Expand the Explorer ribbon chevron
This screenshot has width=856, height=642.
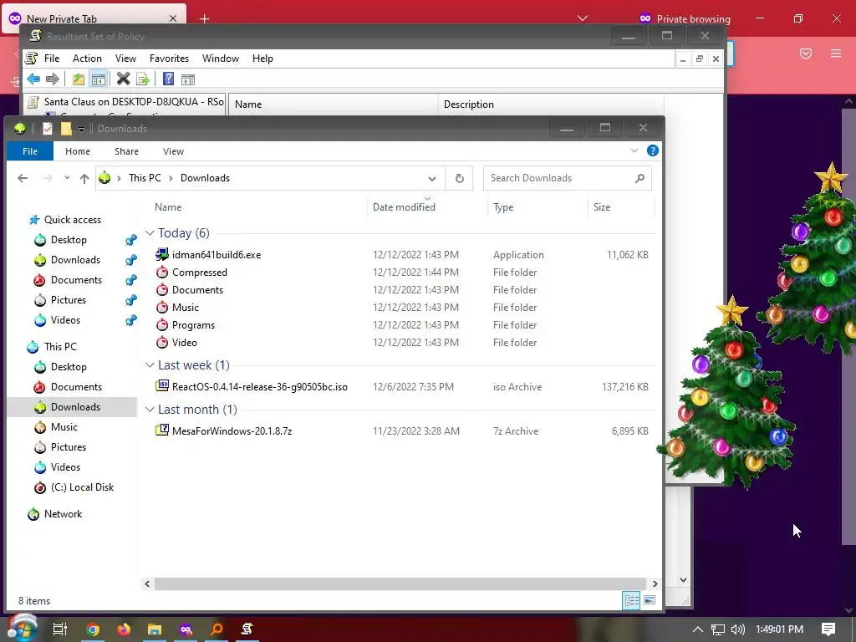[634, 150]
